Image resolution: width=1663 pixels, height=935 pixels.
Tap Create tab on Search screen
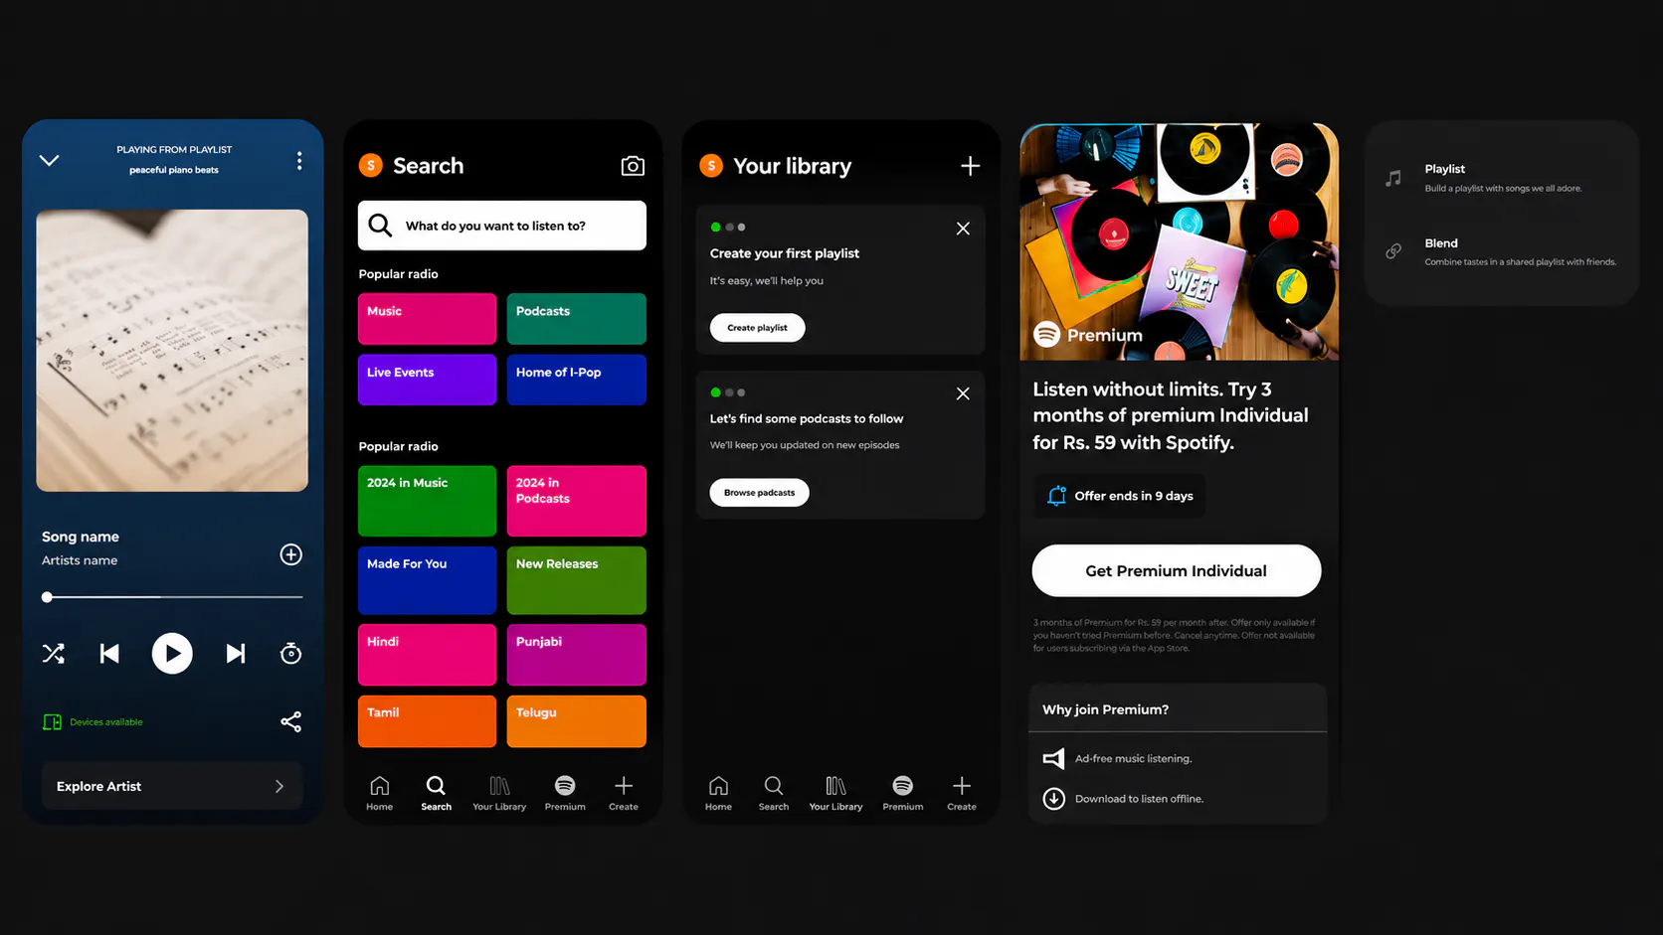click(x=624, y=793)
